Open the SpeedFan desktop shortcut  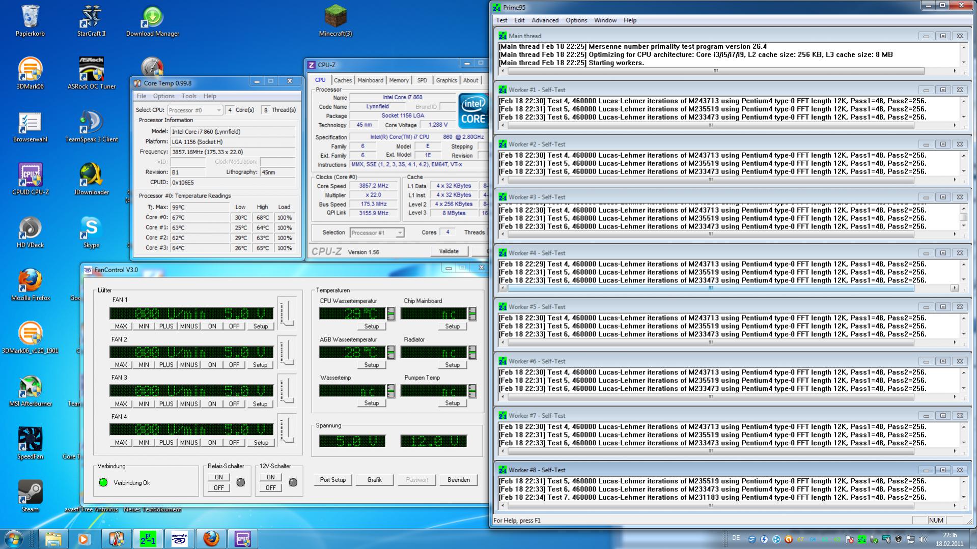[x=30, y=444]
